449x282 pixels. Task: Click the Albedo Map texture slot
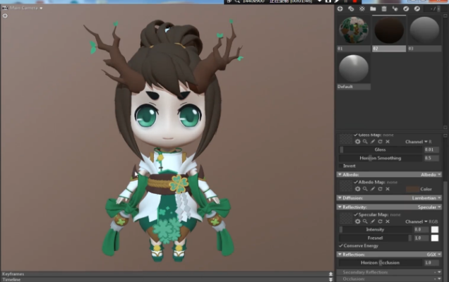click(346, 186)
